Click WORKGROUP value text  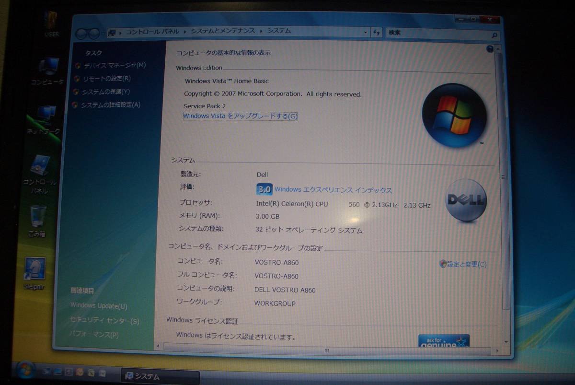[x=275, y=303]
